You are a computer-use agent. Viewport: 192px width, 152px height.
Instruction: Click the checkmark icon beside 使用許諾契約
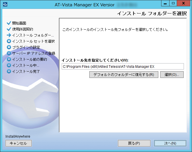pyautogui.click(x=9, y=29)
